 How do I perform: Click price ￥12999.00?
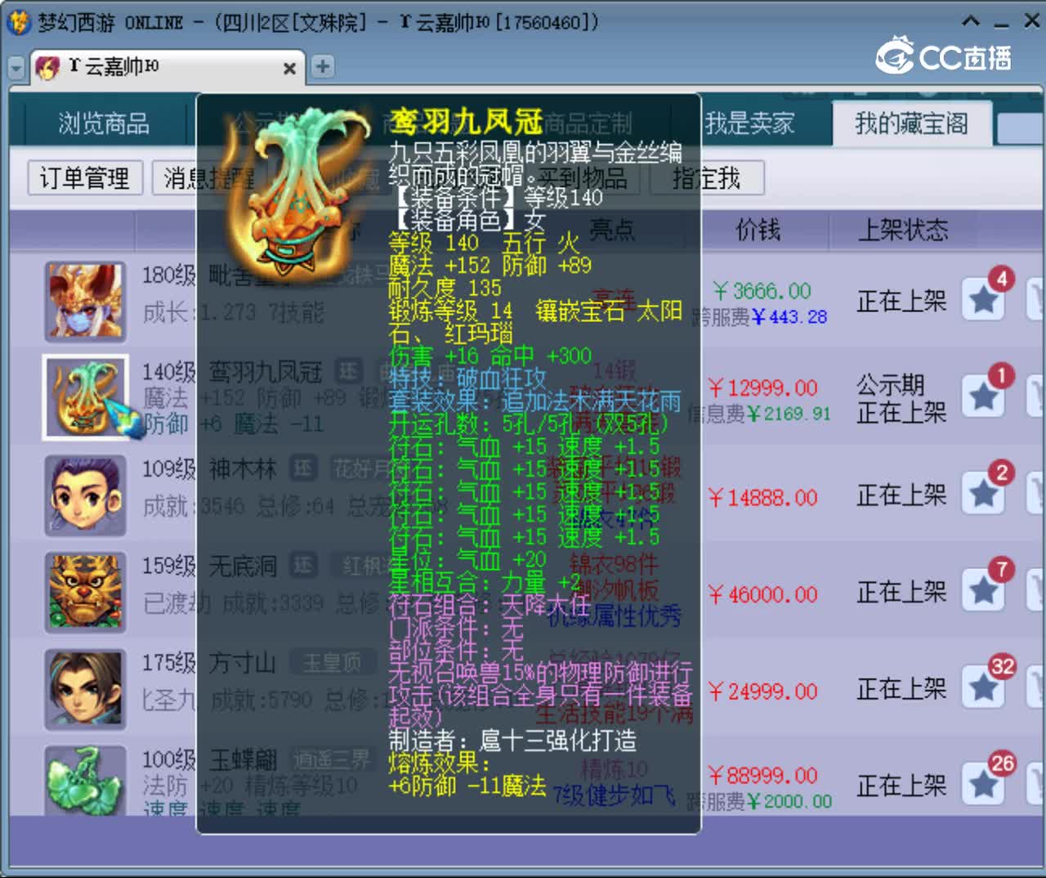click(x=762, y=387)
